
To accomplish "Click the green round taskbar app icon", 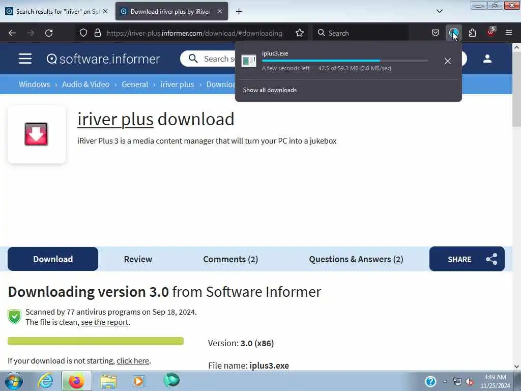I will tap(171, 380).
